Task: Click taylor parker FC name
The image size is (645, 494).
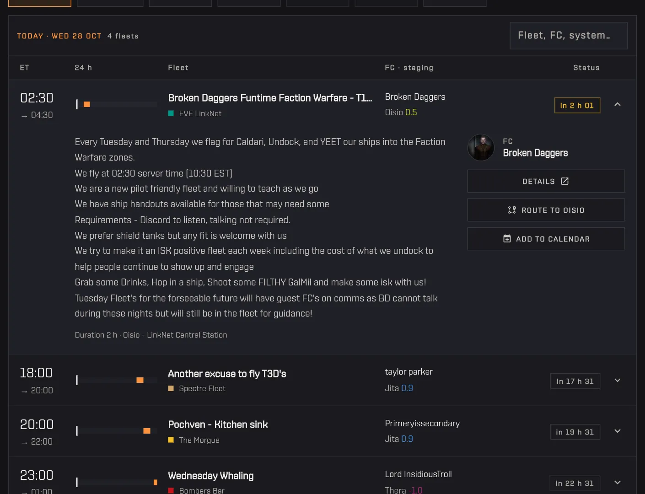Action: tap(408, 372)
